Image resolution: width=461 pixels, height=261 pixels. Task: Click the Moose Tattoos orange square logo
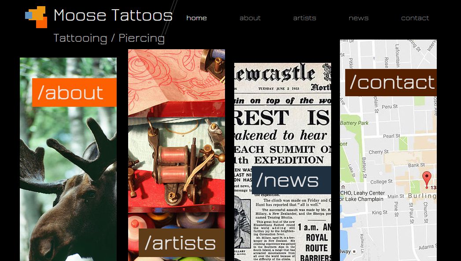[x=36, y=17]
